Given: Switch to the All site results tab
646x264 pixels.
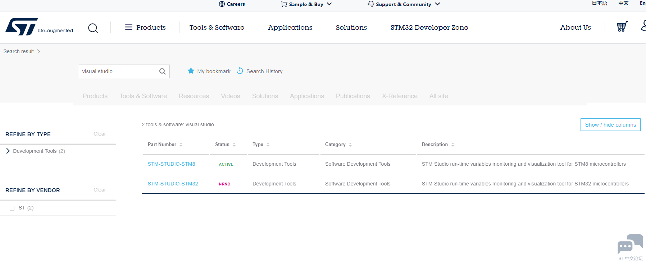Looking at the screenshot, I should 438,96.
